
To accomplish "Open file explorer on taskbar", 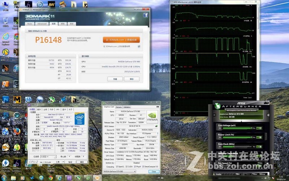I will coord(13,178).
